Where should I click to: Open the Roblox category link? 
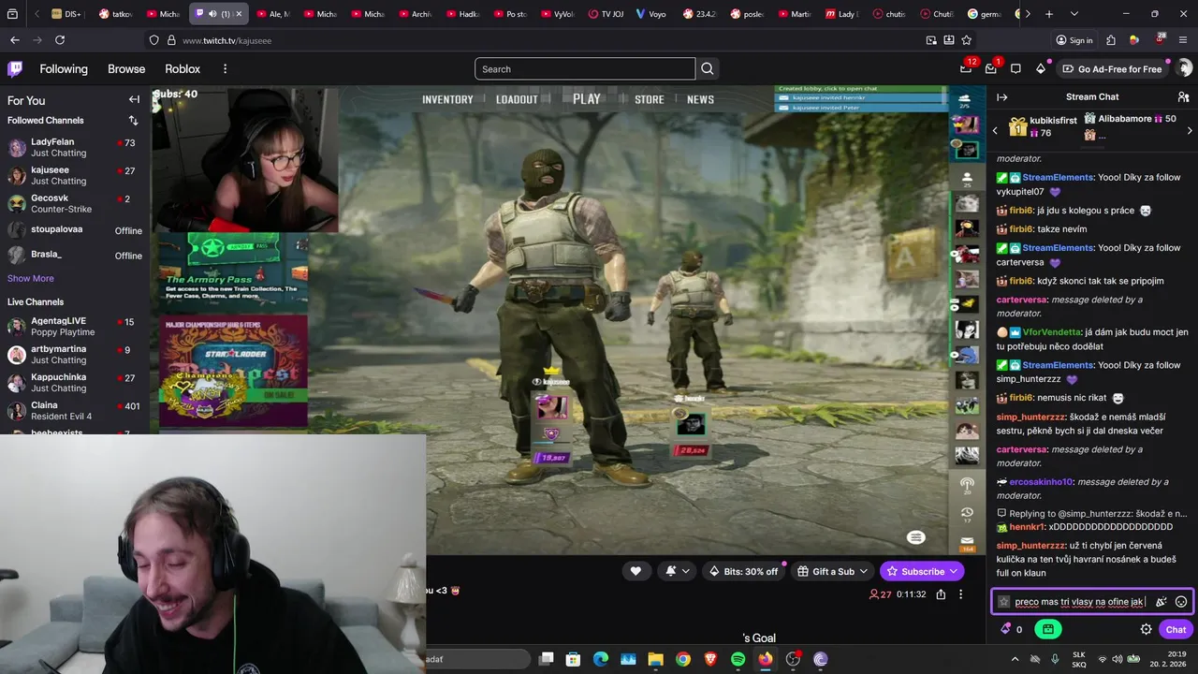coord(183,69)
